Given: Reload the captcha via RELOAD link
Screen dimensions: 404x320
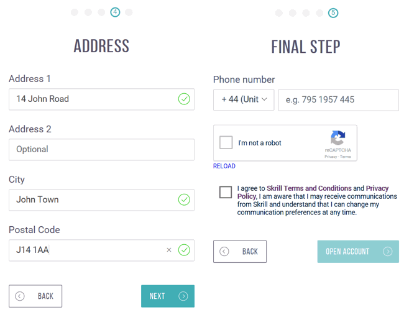Looking at the screenshot, I should click(224, 166).
